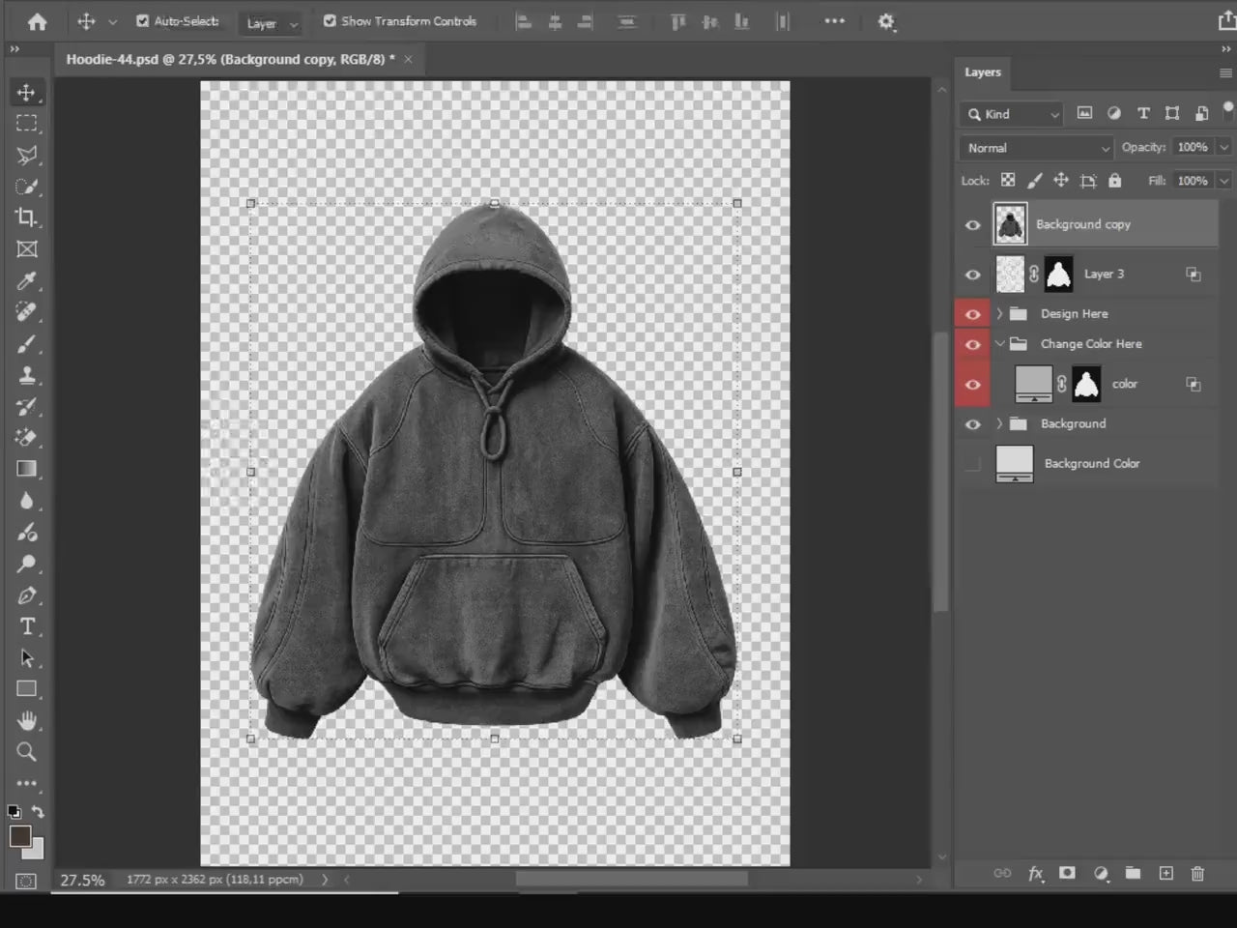The width and height of the screenshot is (1237, 928).
Task: Switch to the Layers tab
Action: 982,72
